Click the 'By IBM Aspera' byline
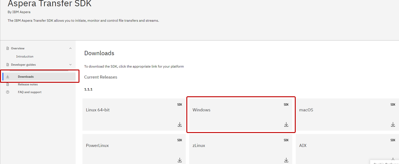The image size is (399, 164). tap(19, 12)
